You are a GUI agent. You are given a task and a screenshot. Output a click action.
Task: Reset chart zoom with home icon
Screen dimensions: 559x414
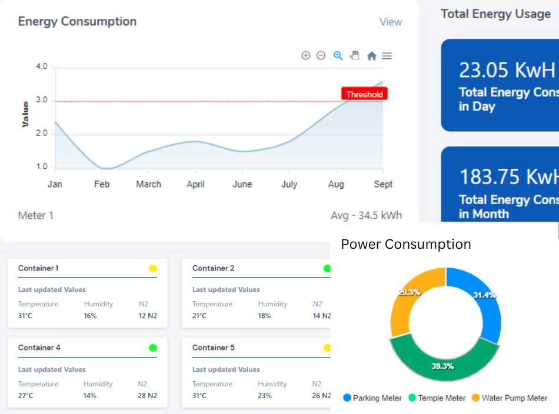[371, 56]
